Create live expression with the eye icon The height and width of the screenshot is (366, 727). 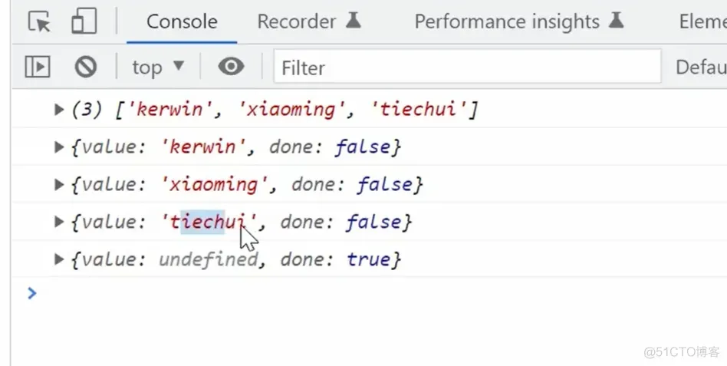[230, 67]
